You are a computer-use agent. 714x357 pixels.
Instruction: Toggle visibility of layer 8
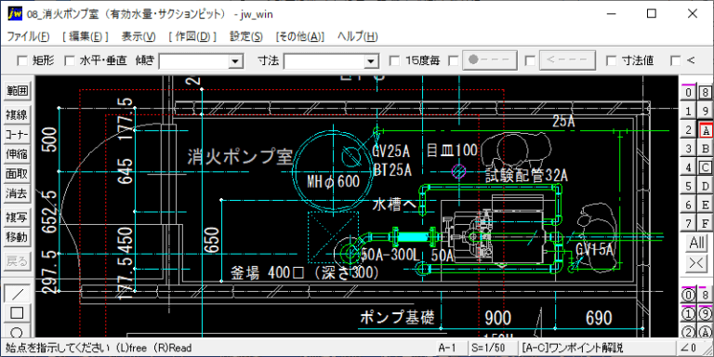point(706,93)
